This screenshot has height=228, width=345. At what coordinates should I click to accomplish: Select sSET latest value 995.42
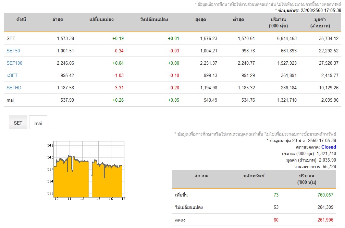point(67,75)
